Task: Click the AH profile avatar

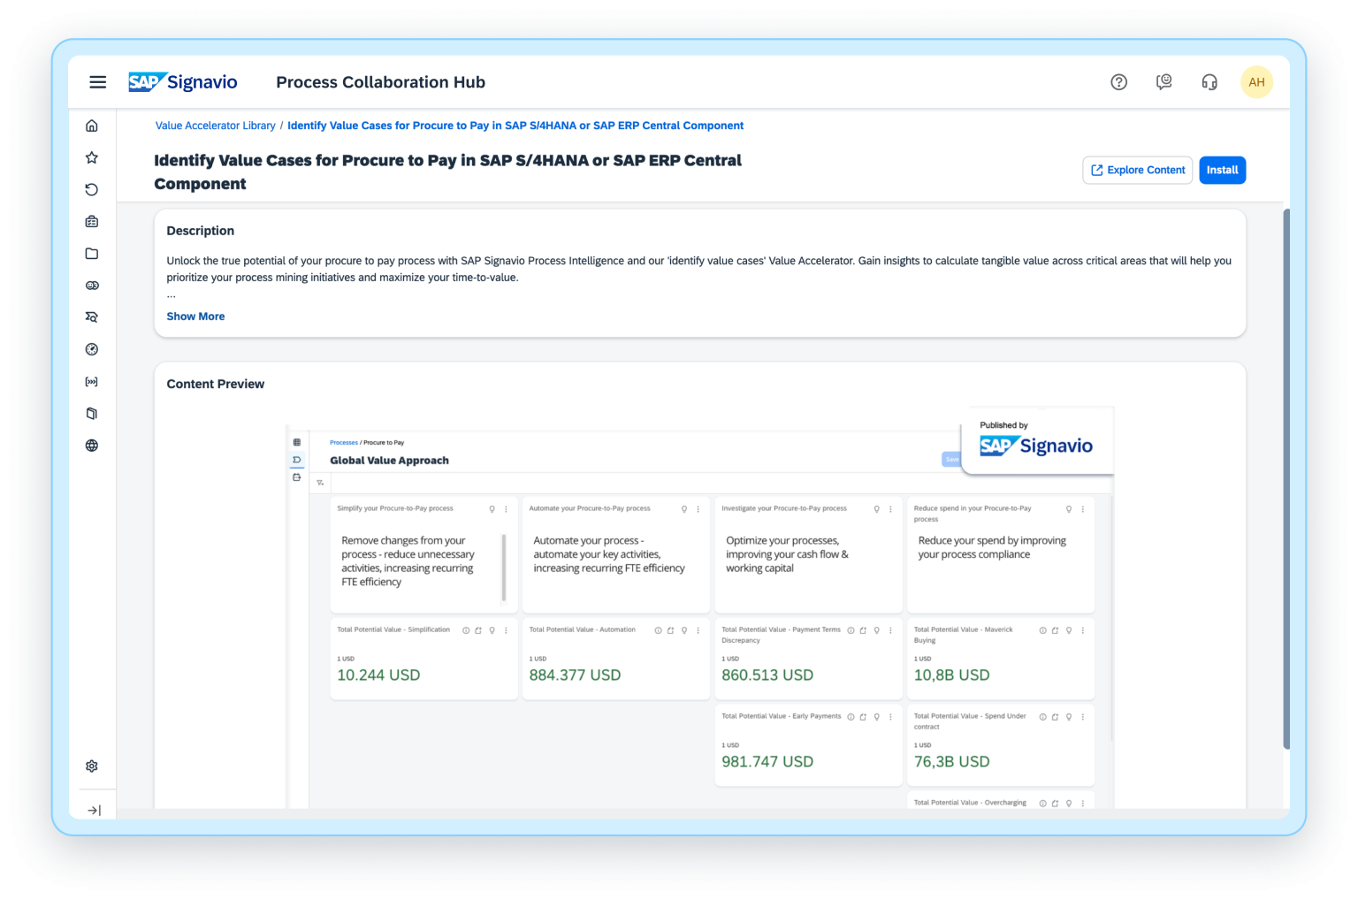Action: [1256, 81]
